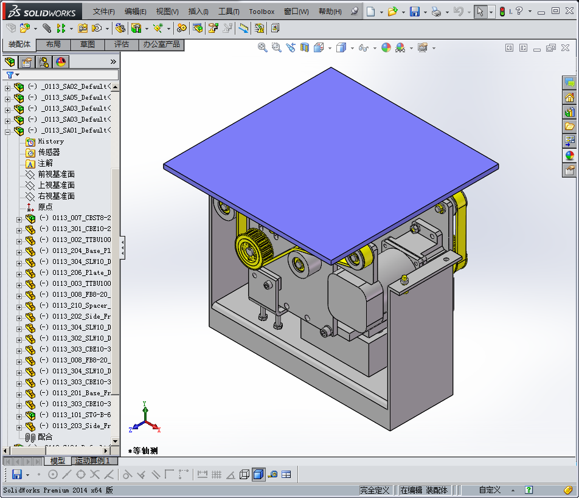
Task: Click the Rebuild traffic light icon
Action: pyautogui.click(x=502, y=12)
